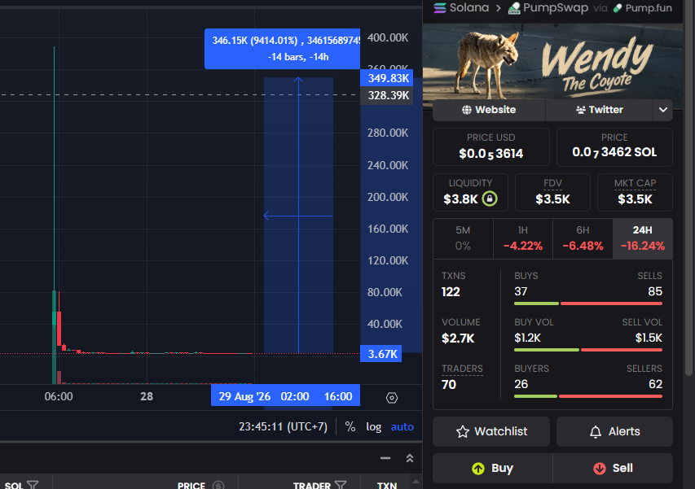Select the 6H timeframe tab

(583, 238)
